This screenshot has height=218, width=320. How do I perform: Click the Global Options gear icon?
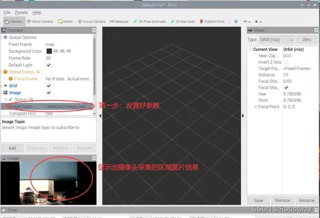pyautogui.click(x=5, y=37)
